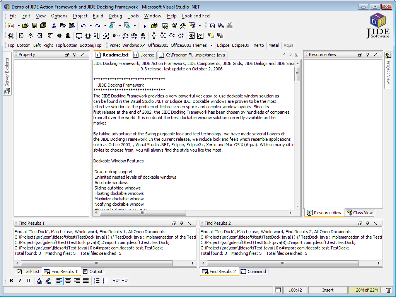
Task: Click the bulleted list icon
Action: tap(106, 281)
